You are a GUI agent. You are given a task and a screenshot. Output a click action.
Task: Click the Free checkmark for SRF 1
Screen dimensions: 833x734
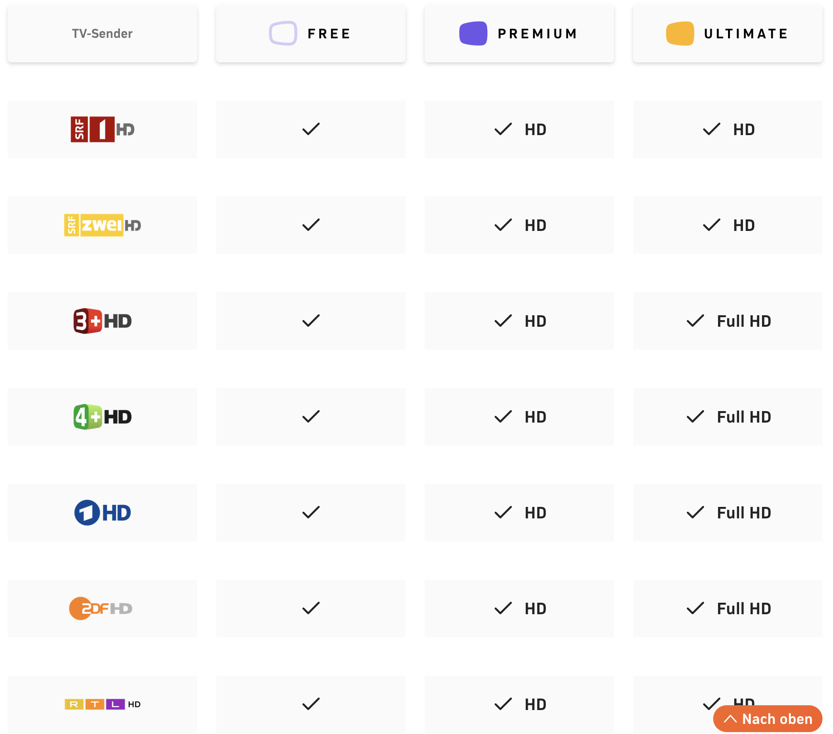[311, 129]
